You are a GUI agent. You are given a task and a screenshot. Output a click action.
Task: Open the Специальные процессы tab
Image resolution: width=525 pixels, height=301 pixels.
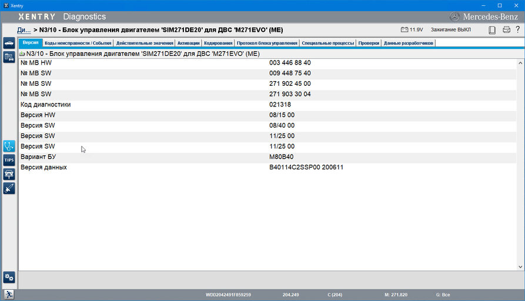click(x=328, y=43)
